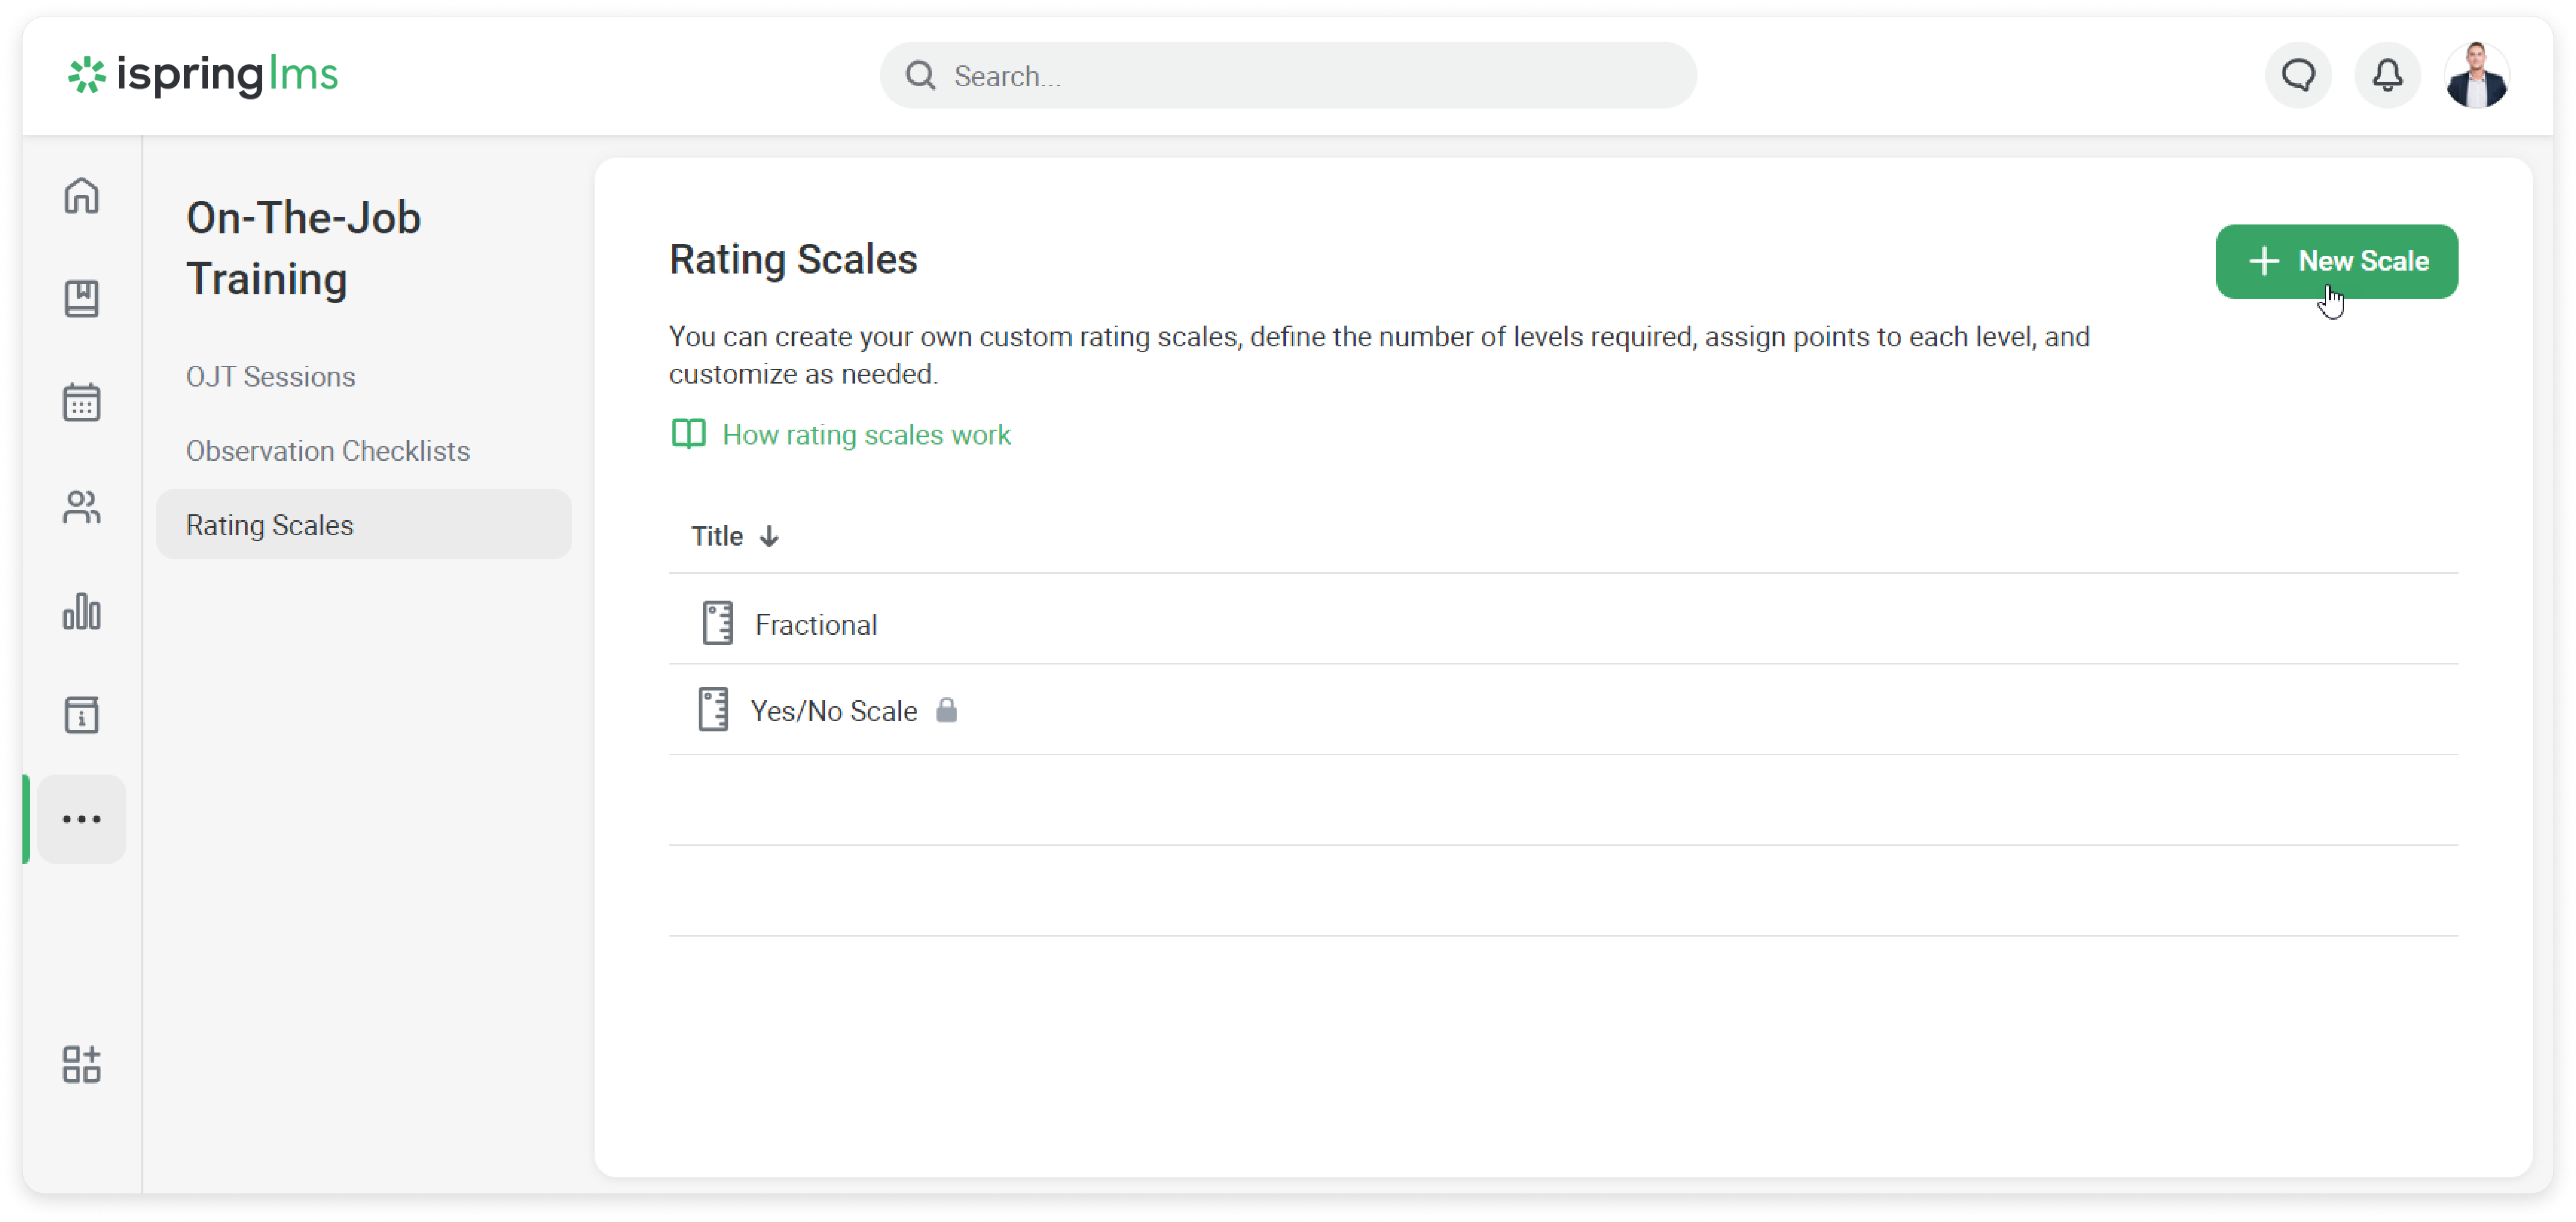The width and height of the screenshot is (2576, 1222).
Task: Open the info page icon in sidebar
Action: click(x=82, y=715)
